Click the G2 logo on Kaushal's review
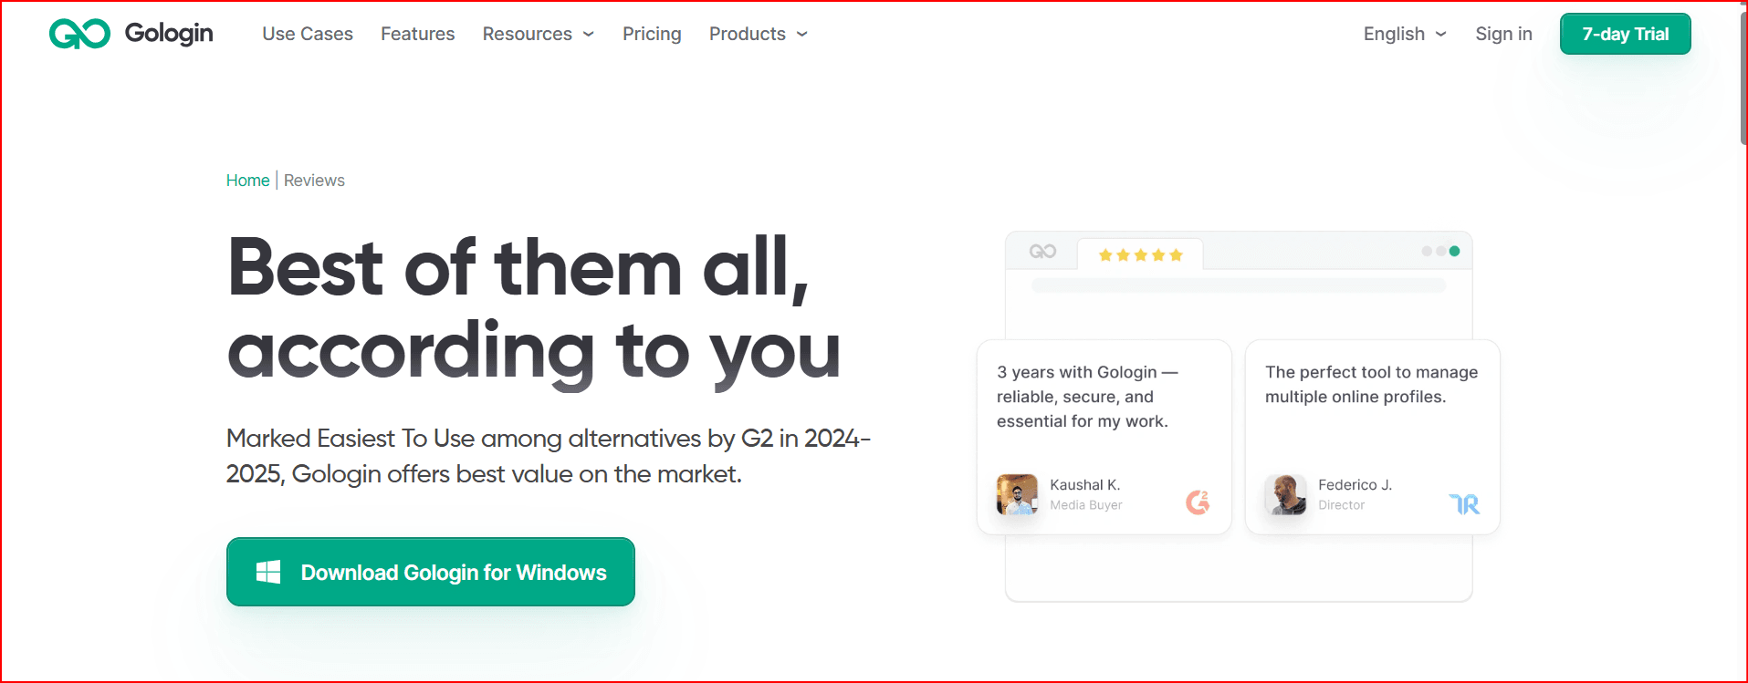 1198,502
